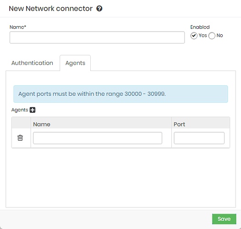Viewport: 241px width, 229px height.
Task: Select the No radio for Enabled
Action: (x=212, y=36)
